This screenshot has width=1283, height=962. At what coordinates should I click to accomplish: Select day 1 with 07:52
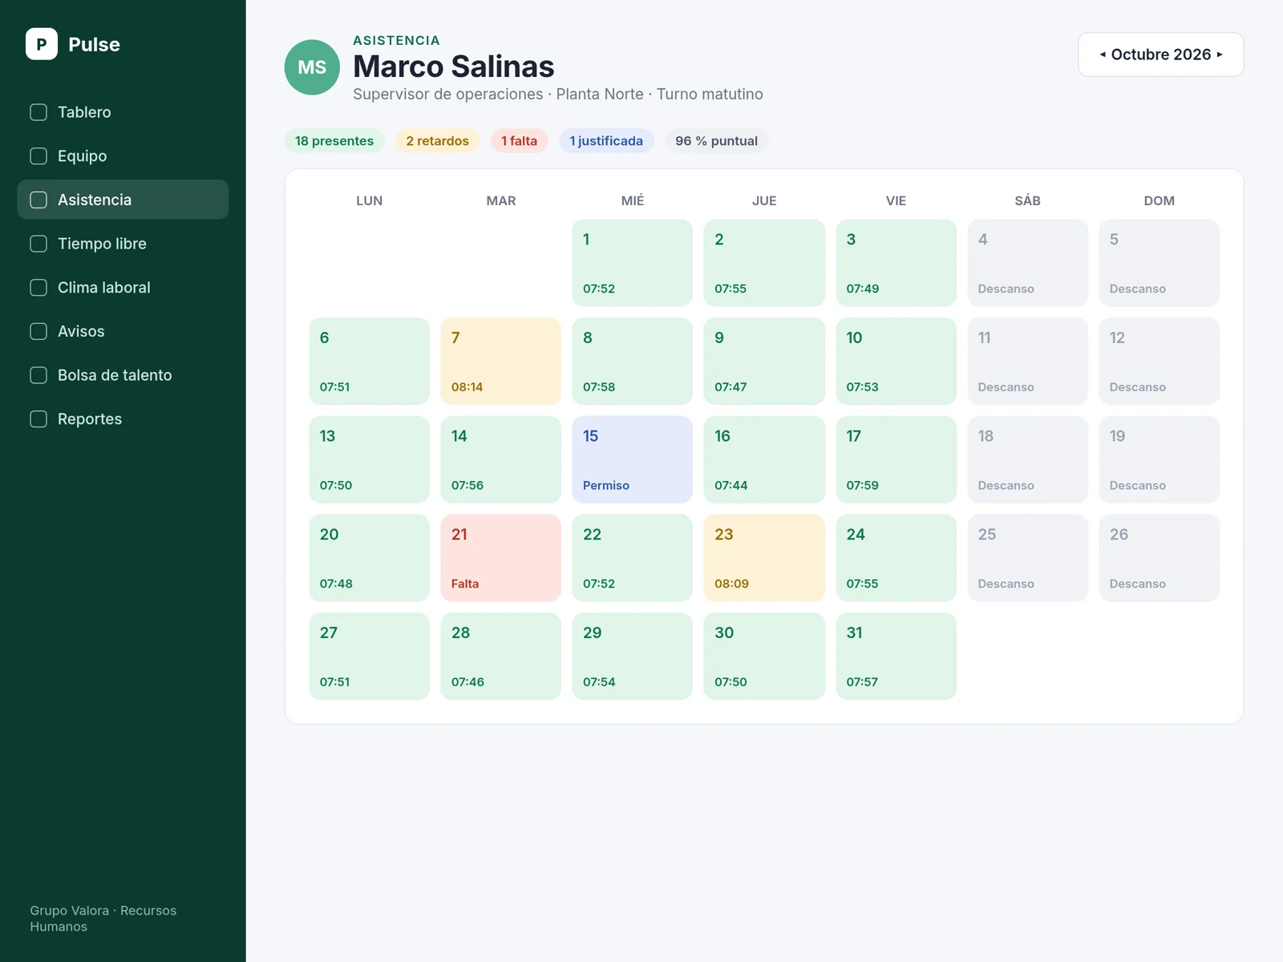[x=632, y=263]
